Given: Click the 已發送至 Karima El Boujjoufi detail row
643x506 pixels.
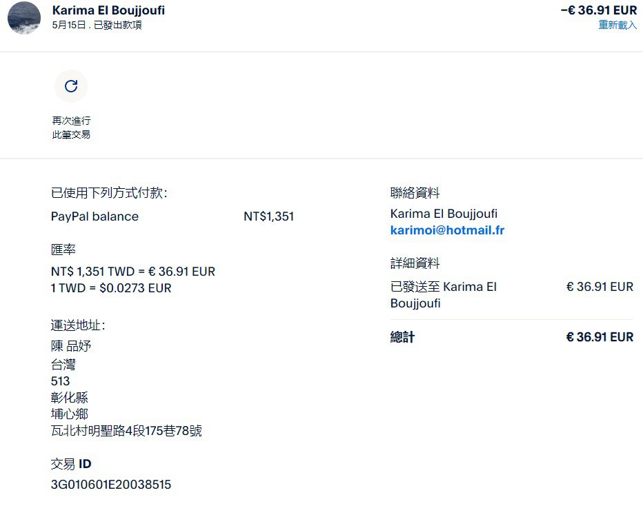Looking at the screenshot, I should 512,295.
